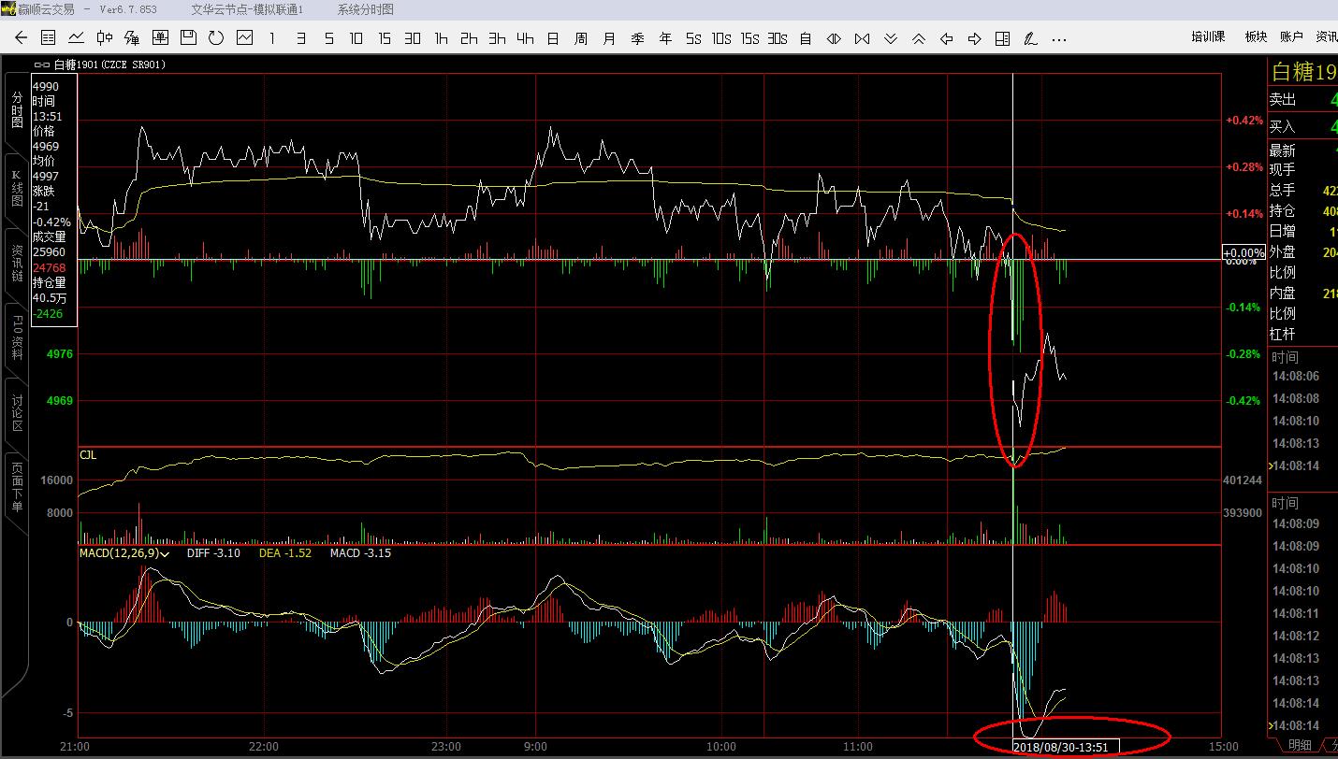Switch to time-sharing line chart icon
This screenshot has width=1338, height=759.
(76, 38)
